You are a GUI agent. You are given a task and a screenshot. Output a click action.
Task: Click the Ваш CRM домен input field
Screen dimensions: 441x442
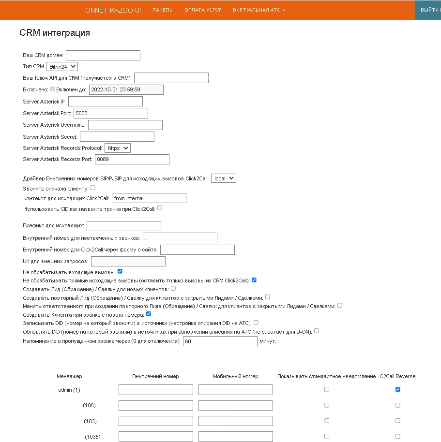tap(103, 55)
